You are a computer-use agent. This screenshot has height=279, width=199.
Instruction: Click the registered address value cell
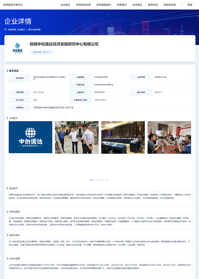click(111, 108)
